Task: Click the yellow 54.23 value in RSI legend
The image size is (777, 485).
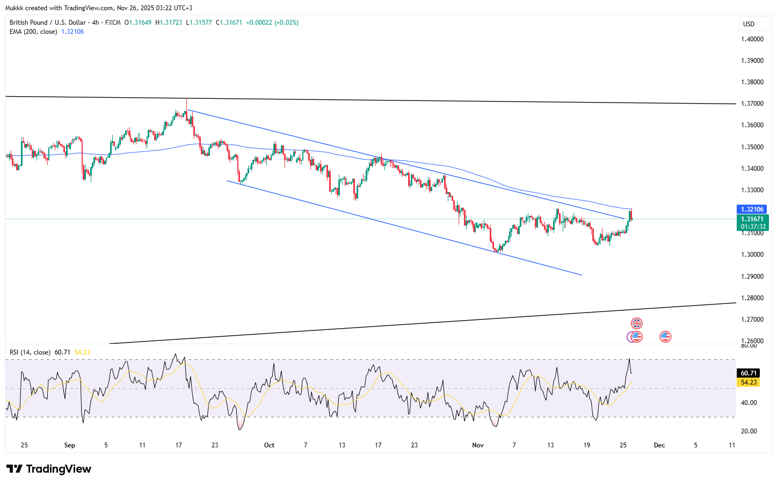Action: pos(82,352)
